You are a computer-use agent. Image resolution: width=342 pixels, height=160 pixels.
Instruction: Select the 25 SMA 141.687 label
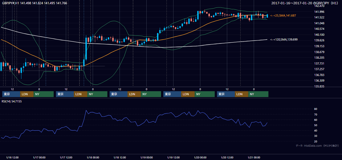[x=283, y=16]
